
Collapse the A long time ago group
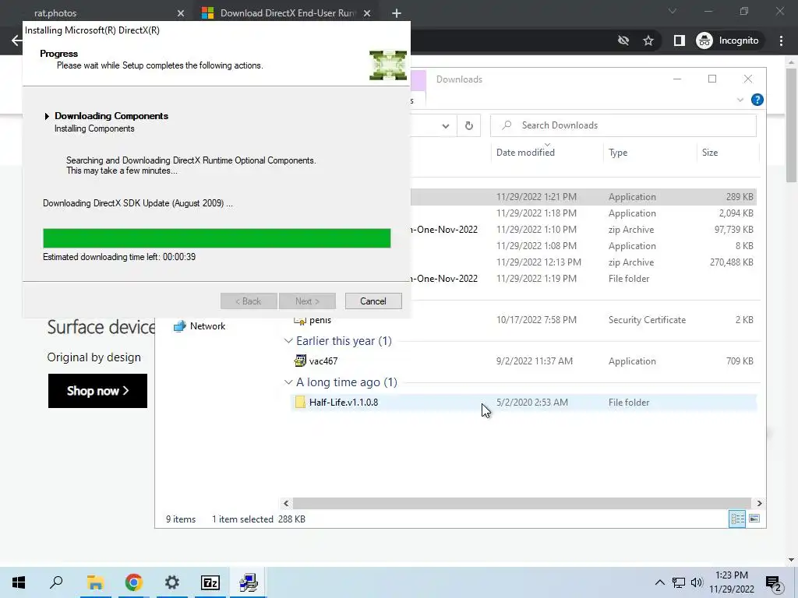288,382
